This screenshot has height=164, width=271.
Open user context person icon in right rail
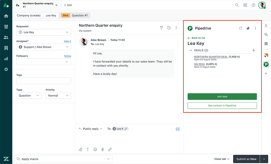click(x=266, y=26)
